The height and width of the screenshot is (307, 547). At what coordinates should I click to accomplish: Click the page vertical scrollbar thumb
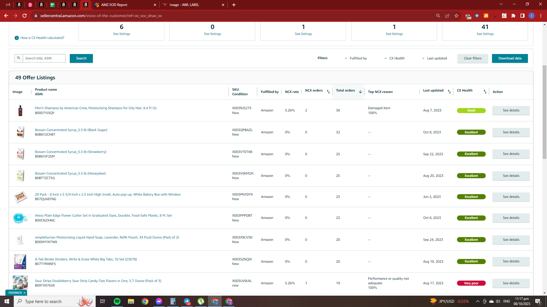544,112
